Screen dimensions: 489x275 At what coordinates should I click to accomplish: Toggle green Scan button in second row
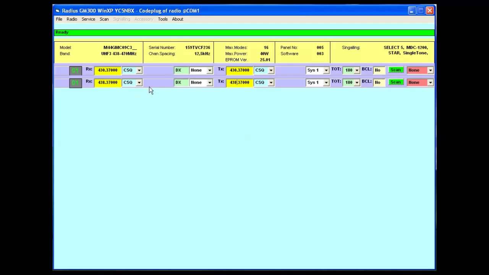(395, 82)
